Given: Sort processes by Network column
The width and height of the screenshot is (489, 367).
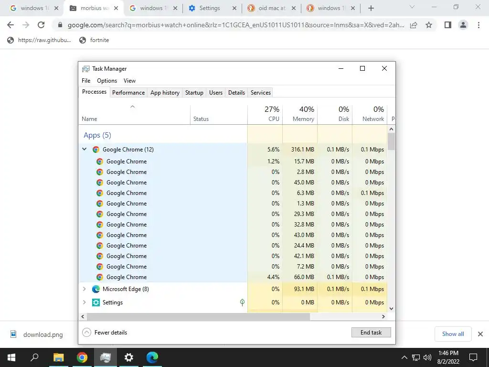Looking at the screenshot, I should tap(370, 114).
